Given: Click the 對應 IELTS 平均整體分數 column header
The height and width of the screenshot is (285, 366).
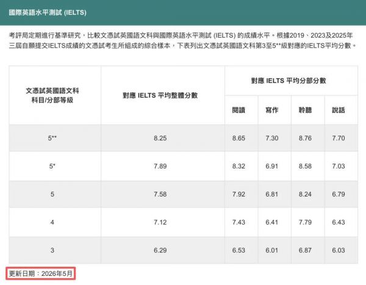Looking at the screenshot, I should click(x=160, y=95).
